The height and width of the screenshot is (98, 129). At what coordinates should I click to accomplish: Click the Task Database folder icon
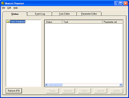coord(8,21)
